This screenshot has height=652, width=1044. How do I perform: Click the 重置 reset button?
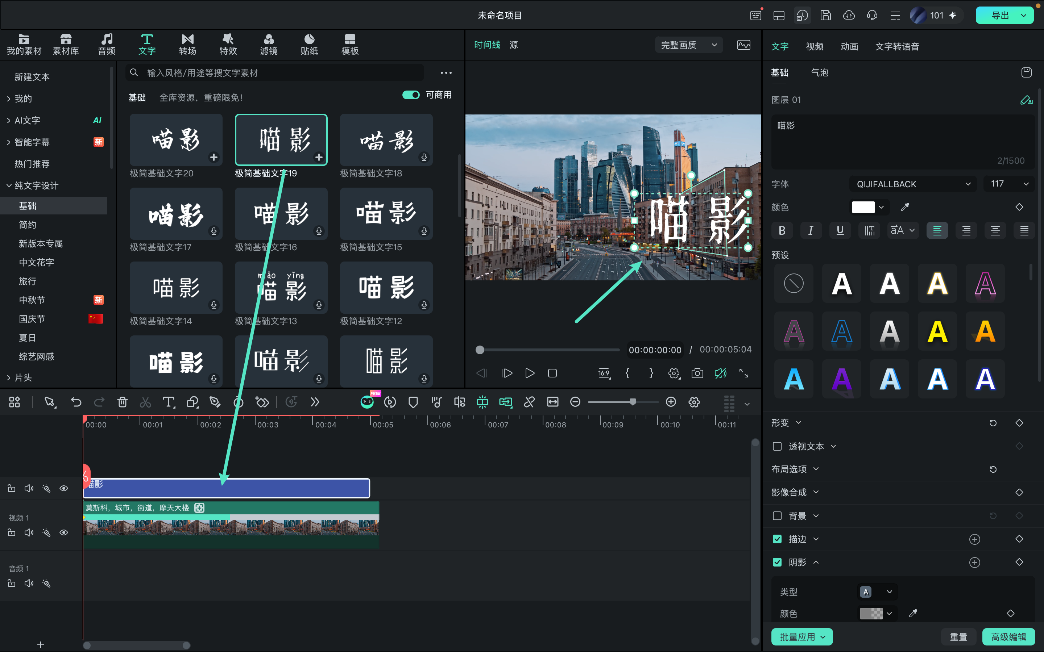[x=958, y=637]
